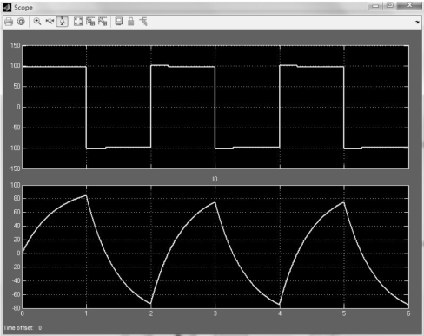Maximize the Scope window
The image size is (424, 336).
(x=390, y=5)
